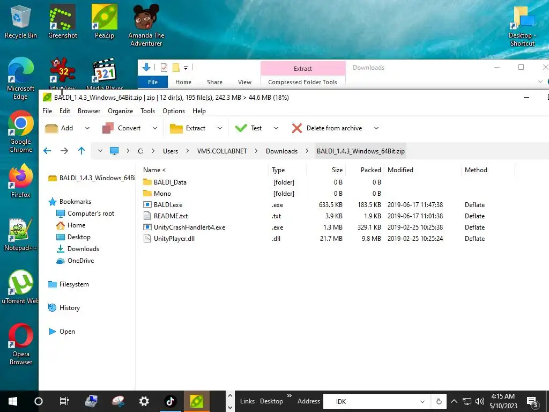Open notification center icon

(532, 402)
